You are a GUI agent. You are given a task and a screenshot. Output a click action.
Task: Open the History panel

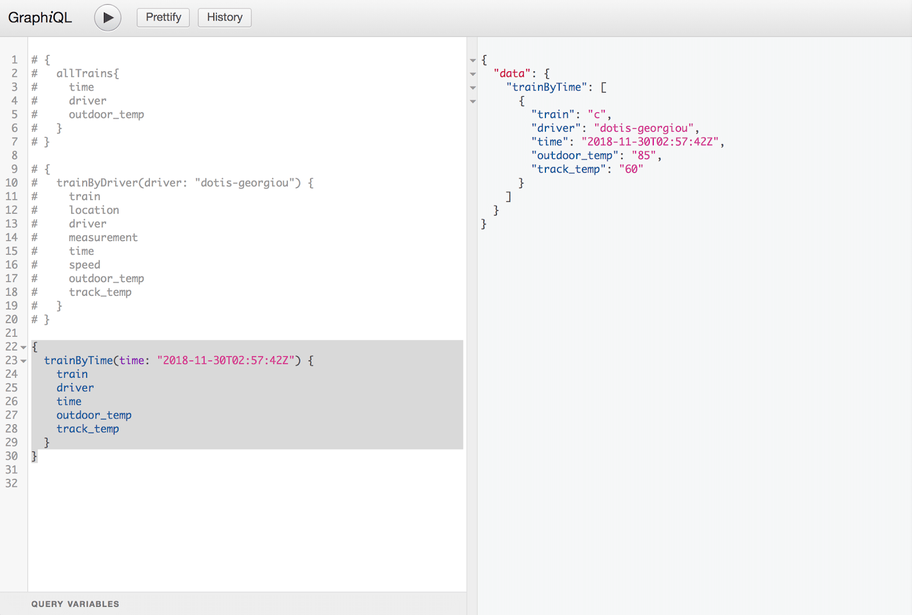[x=225, y=18]
